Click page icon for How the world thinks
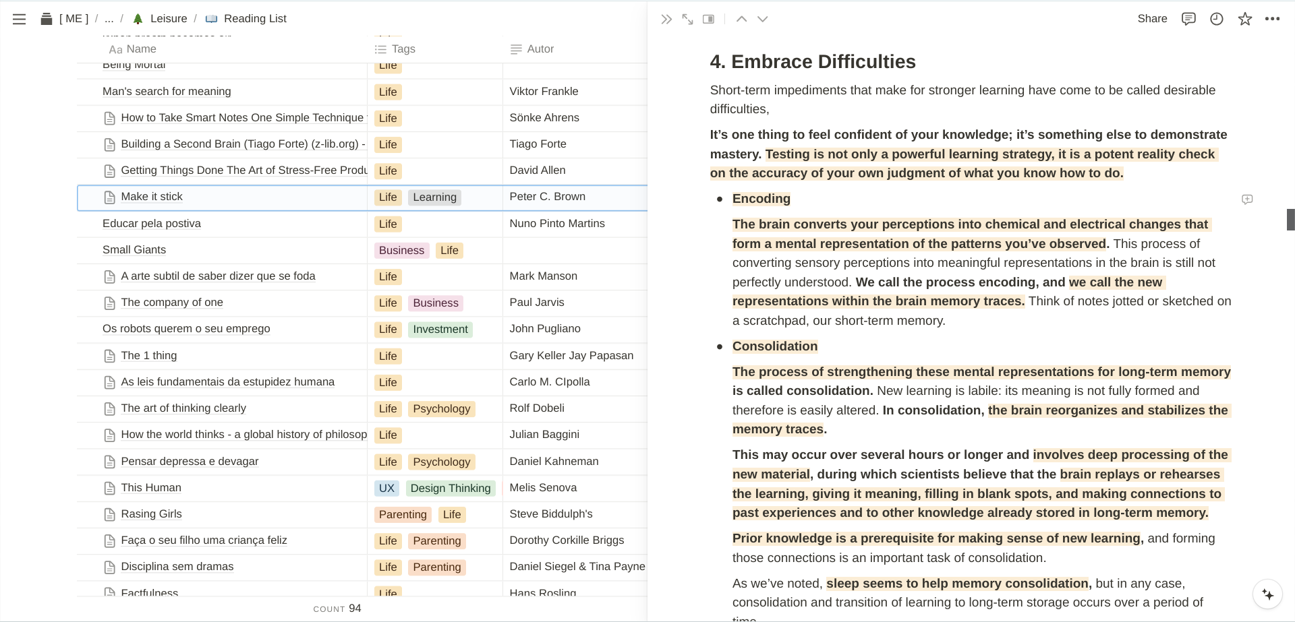The width and height of the screenshot is (1295, 622). 109,435
